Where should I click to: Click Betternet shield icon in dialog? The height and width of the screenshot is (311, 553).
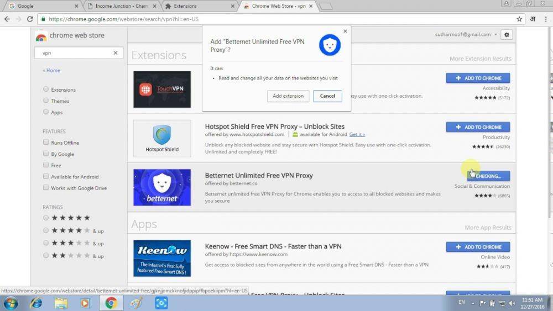[330, 45]
